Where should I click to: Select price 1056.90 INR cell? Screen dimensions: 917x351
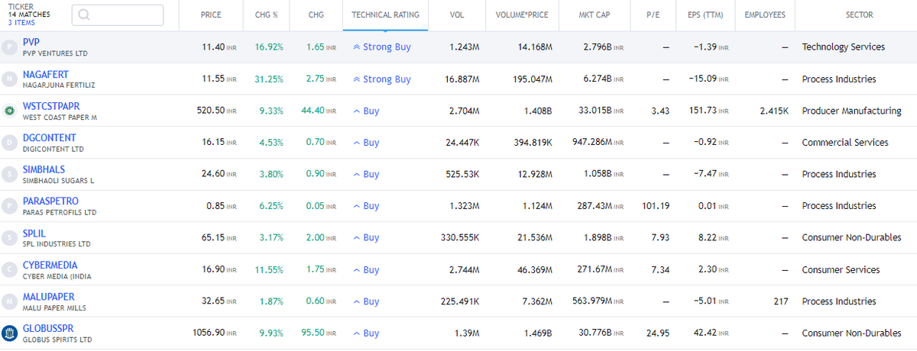pos(214,333)
